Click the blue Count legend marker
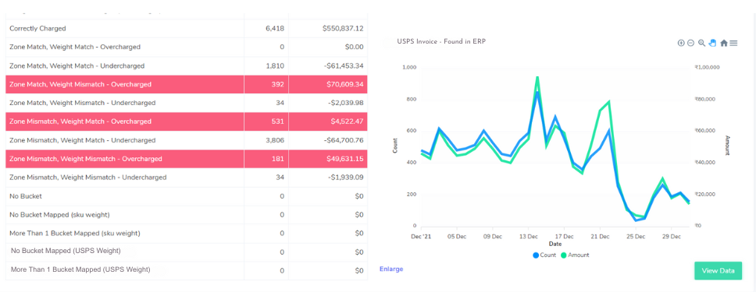The height and width of the screenshot is (292, 756). coord(536,255)
